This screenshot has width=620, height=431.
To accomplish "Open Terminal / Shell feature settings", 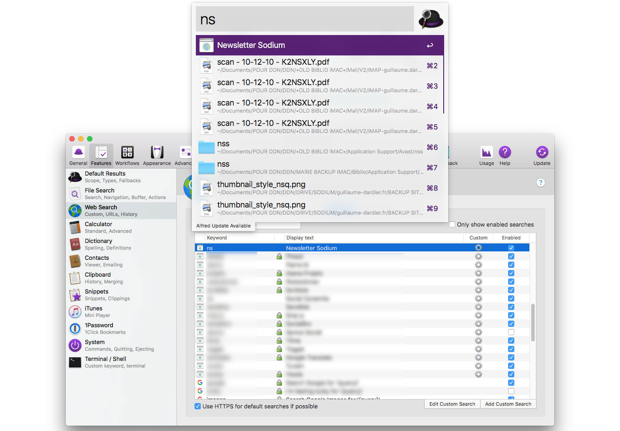I will [106, 362].
